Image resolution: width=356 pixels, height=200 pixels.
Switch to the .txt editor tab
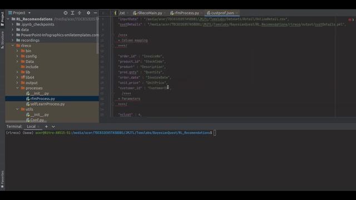[121, 13]
